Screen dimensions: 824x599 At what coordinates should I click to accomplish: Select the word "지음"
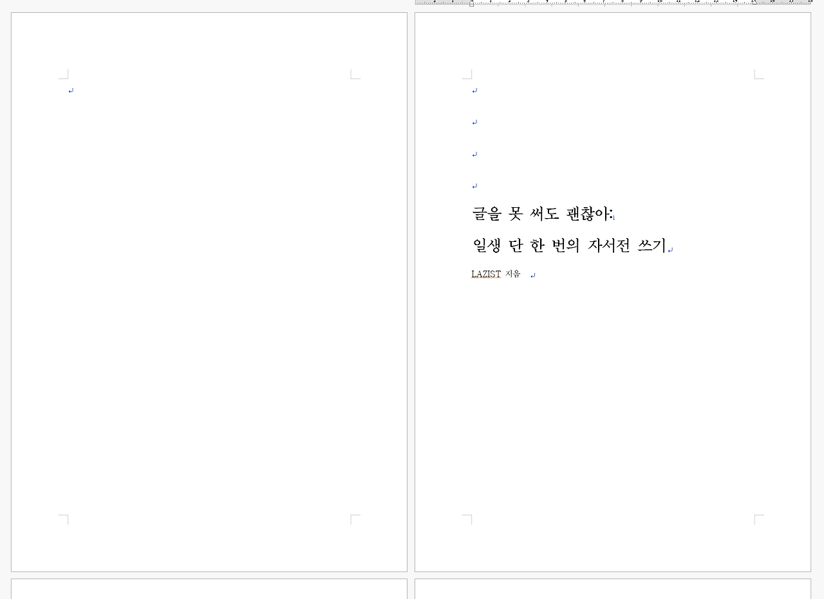pyautogui.click(x=512, y=273)
